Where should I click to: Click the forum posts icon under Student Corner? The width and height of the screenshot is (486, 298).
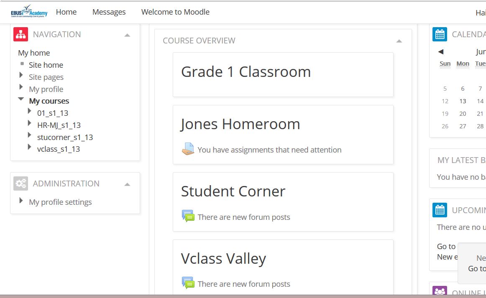coord(188,216)
